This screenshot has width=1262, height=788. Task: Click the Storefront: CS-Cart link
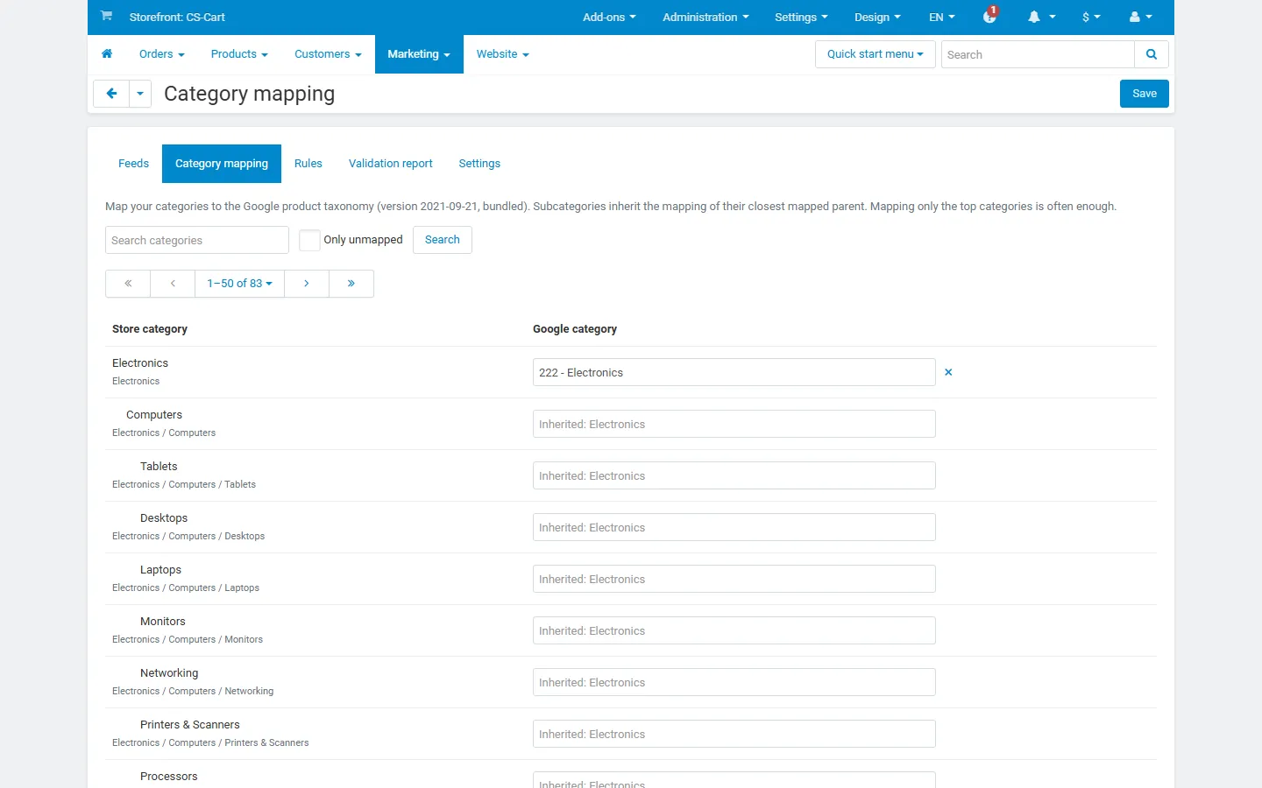[x=177, y=18]
